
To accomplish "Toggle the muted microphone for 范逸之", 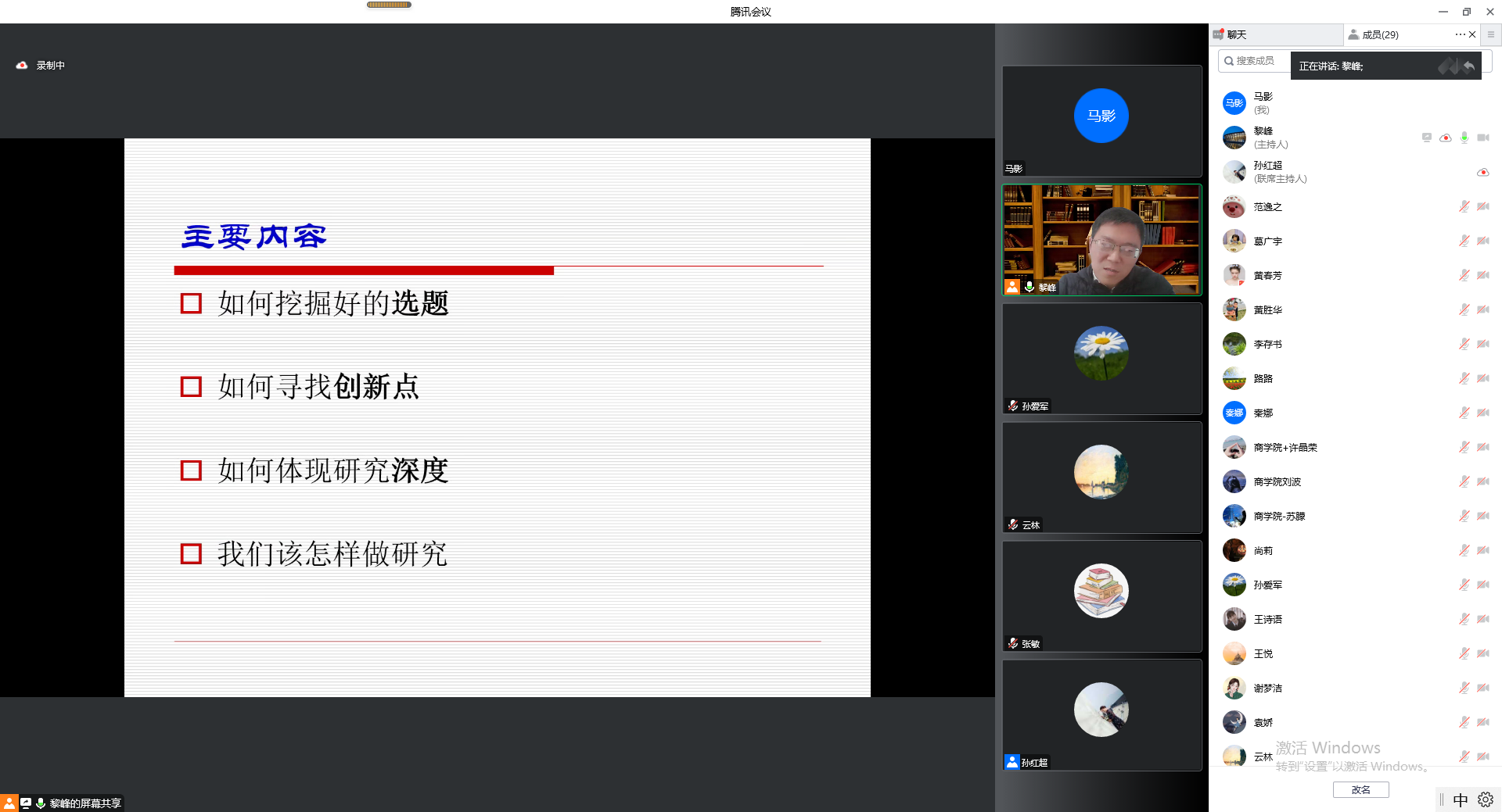I will 1464,206.
